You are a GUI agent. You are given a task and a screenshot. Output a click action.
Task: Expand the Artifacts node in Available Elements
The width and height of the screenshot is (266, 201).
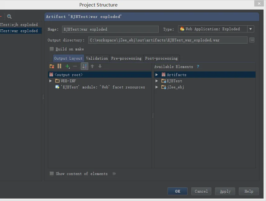pos(157,75)
